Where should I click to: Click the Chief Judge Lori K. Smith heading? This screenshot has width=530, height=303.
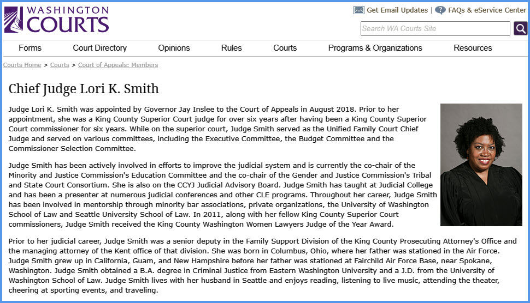[x=84, y=88]
